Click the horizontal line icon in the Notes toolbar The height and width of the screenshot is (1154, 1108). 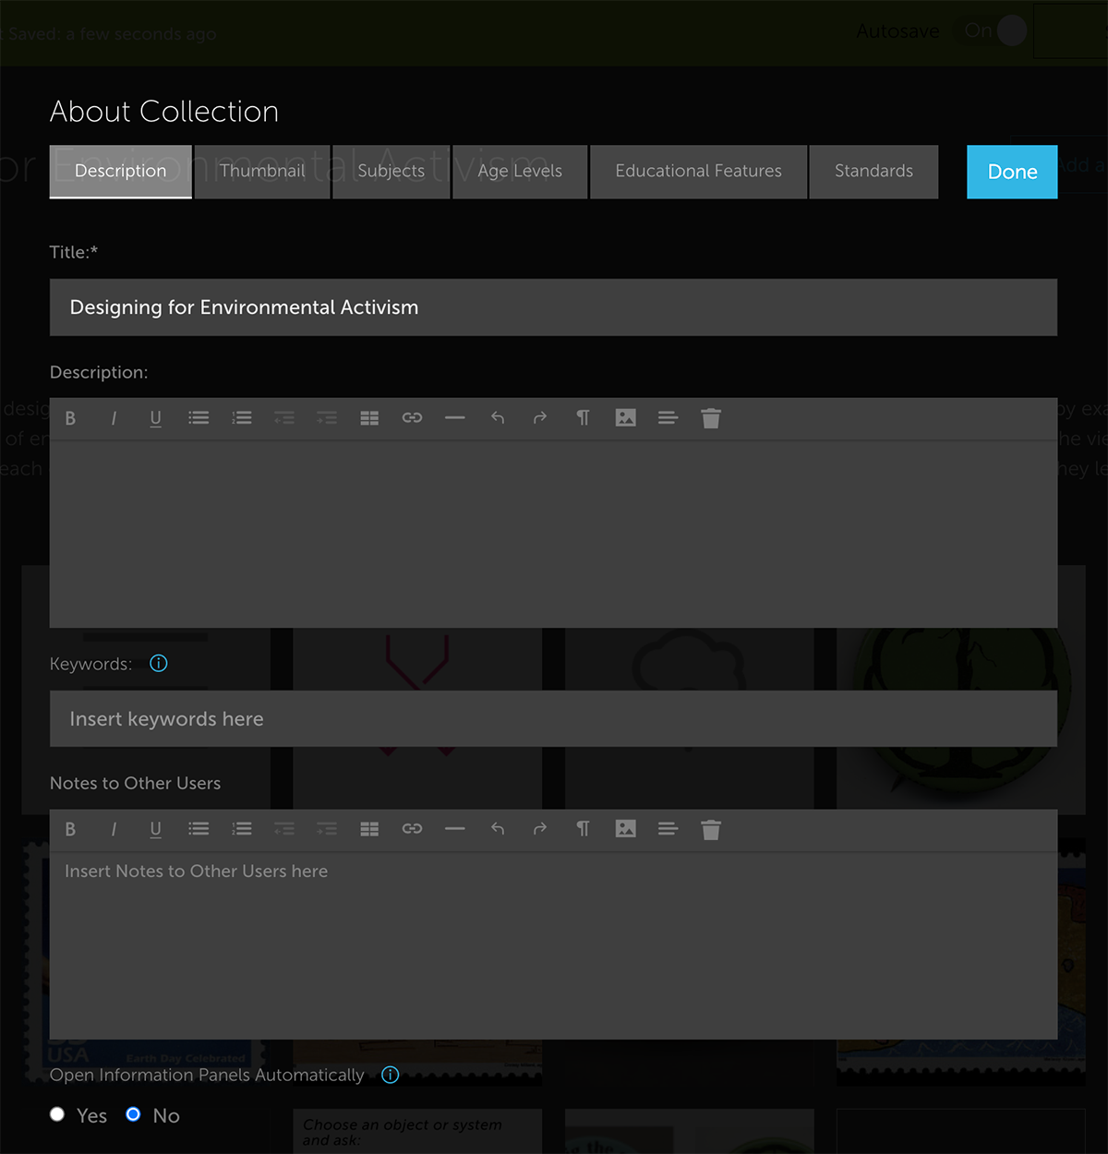[454, 829]
